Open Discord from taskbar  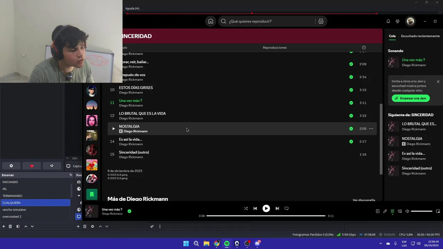coord(257,243)
